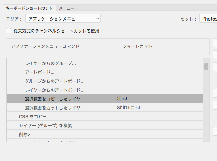Image resolution: width=217 pixels, height=161 pixels.
Task: Switch to the キーボードショートカット tab
Action: [x=29, y=8]
